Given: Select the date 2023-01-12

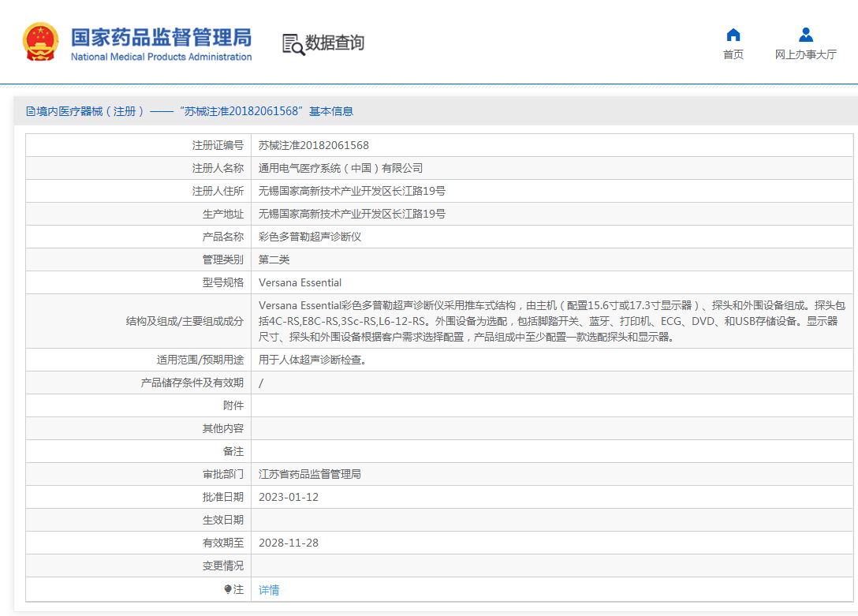Looking at the screenshot, I should tap(289, 497).
